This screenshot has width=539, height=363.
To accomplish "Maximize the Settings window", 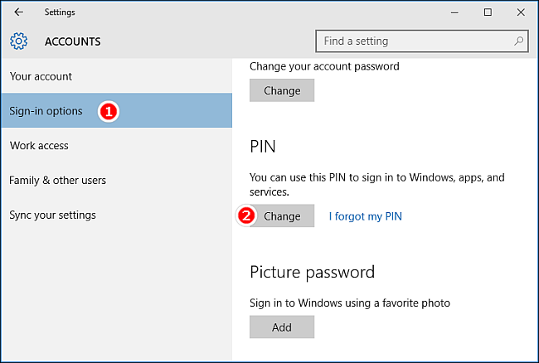I will [488, 12].
